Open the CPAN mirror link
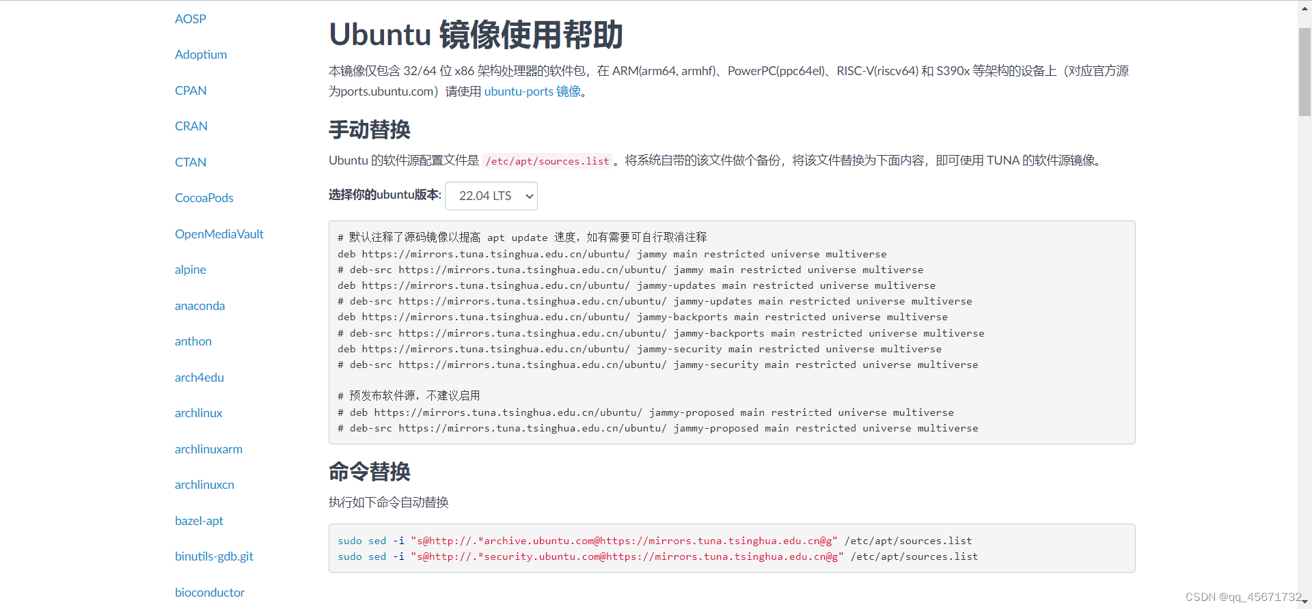The image size is (1312, 609). coord(191,91)
